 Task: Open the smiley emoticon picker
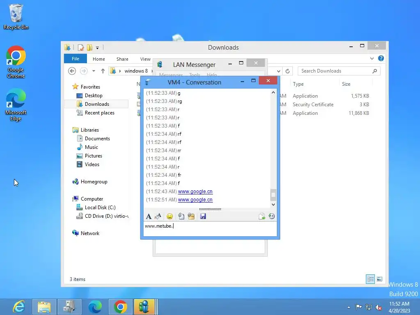(169, 217)
